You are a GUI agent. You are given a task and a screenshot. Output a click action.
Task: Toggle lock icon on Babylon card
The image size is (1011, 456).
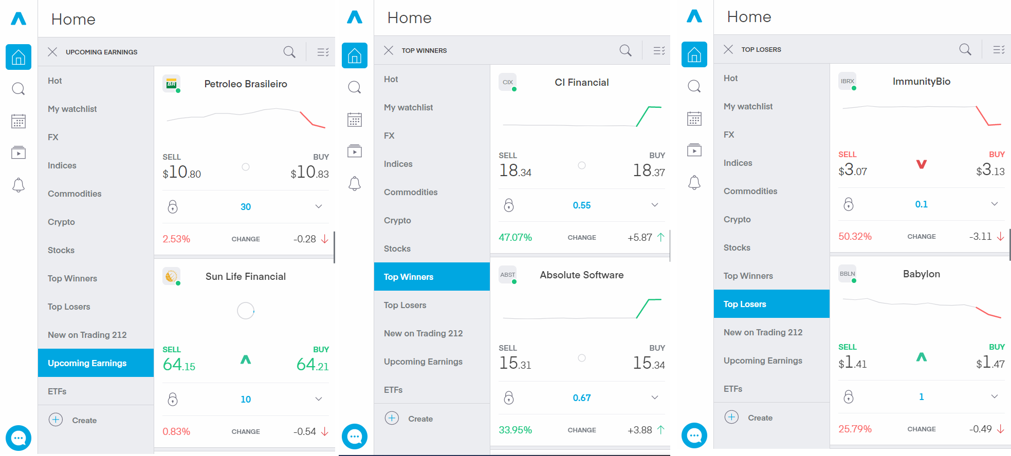click(849, 396)
